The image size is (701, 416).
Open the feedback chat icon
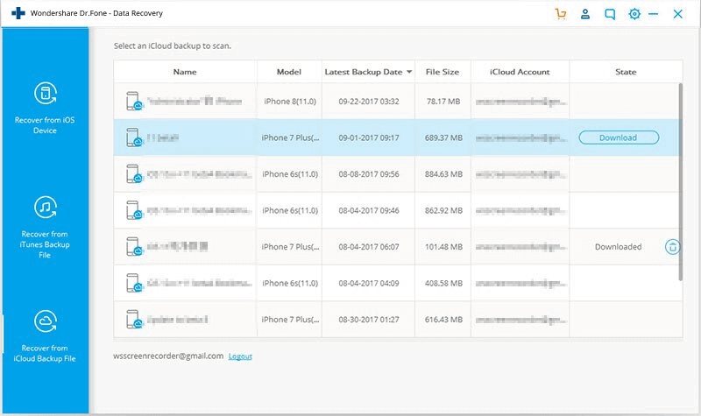coord(610,14)
